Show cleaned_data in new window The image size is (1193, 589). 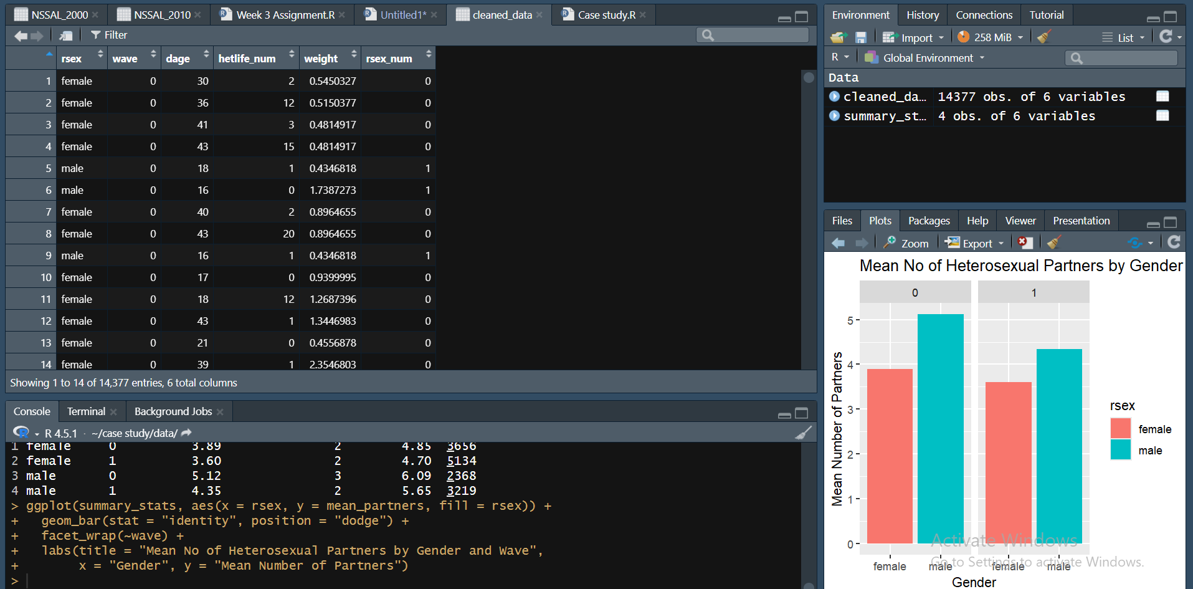click(66, 36)
